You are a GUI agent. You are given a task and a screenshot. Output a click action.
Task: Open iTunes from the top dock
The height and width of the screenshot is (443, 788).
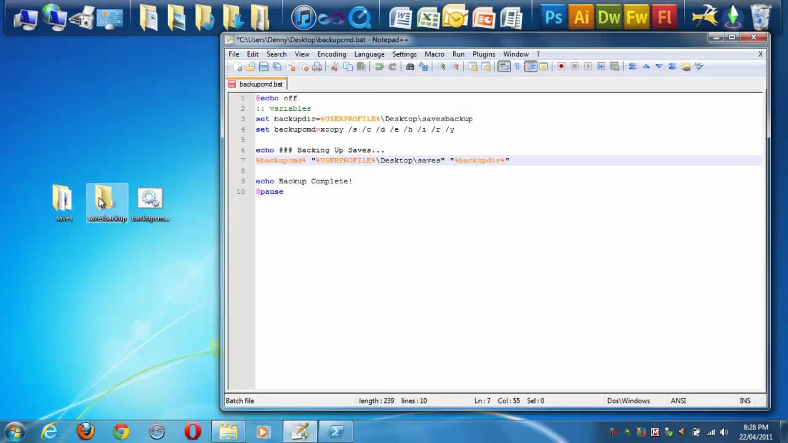[304, 17]
